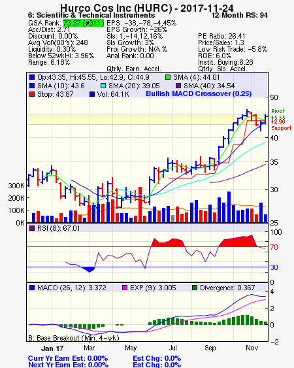Click the Acc/Dist: 2.71 text
This screenshot has height=368, width=294.
49,29
